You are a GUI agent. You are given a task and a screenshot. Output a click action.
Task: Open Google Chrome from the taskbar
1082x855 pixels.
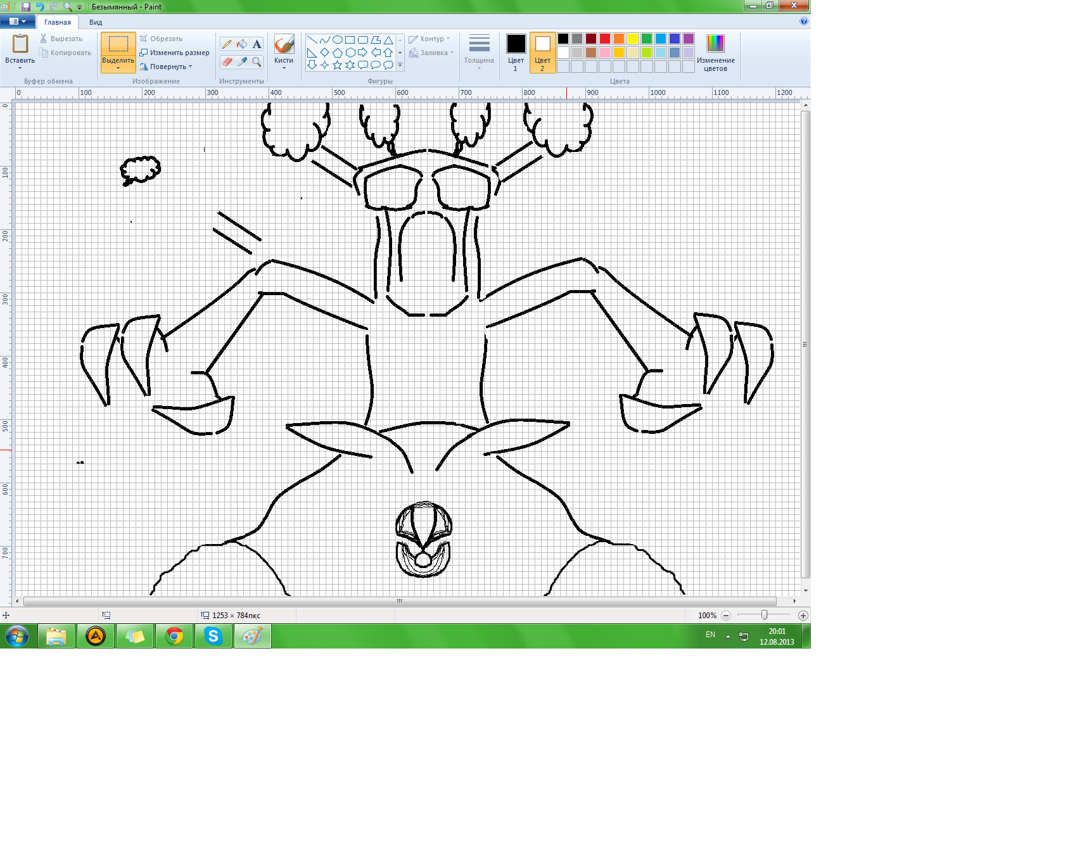174,636
